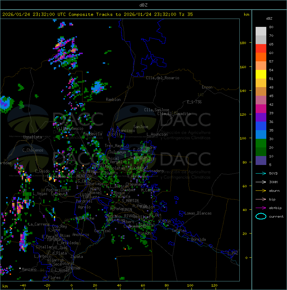Click the 'Potrerillos' map label
The image size is (287, 290).
[58, 190]
